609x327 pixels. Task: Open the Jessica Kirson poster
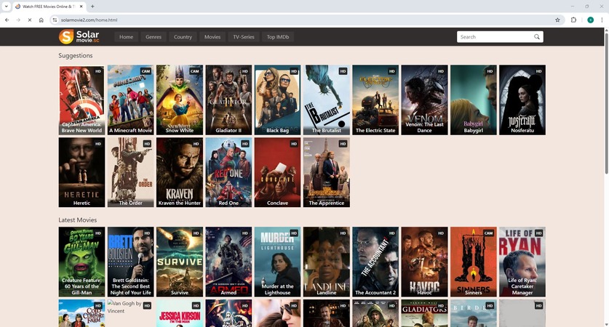point(180,313)
